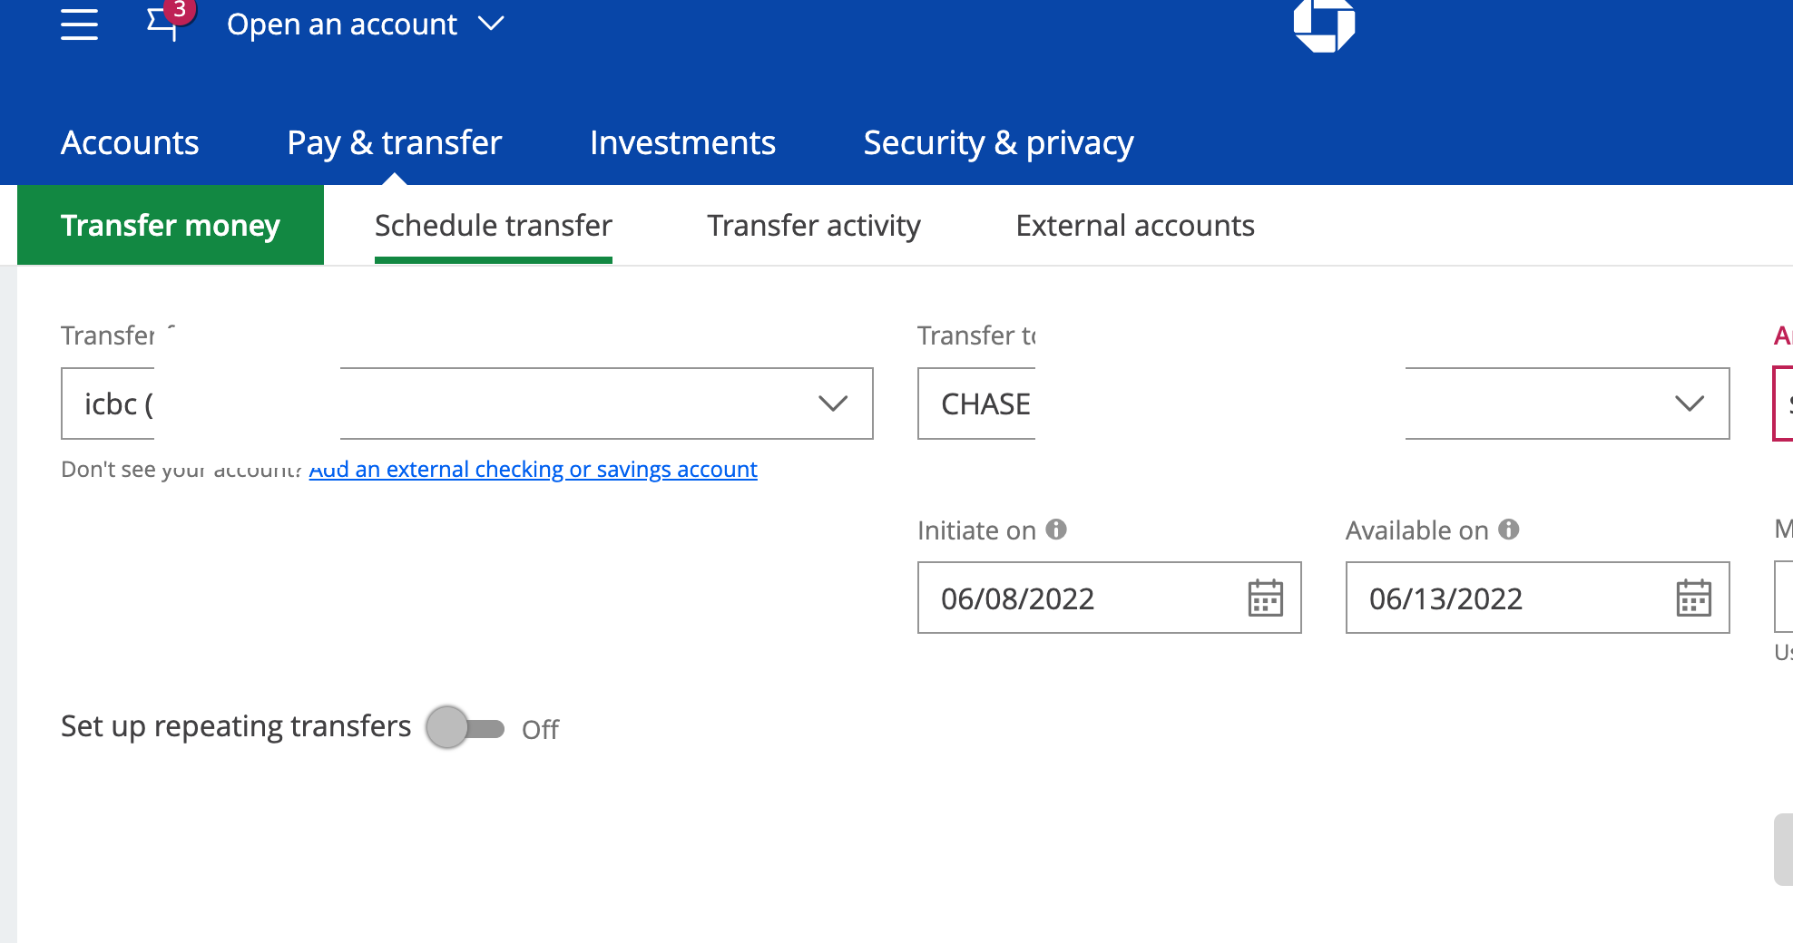Go to the Accounts menu

pos(130,143)
